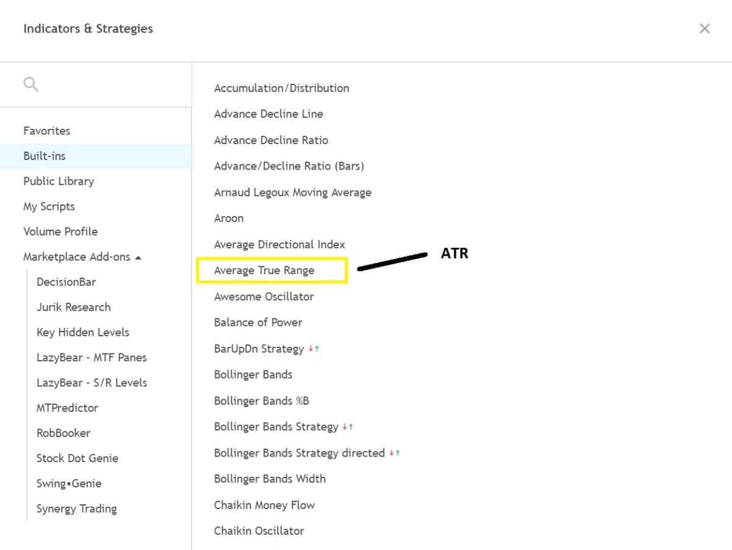
Task: Switch to the Built-ins category
Action: 45,156
